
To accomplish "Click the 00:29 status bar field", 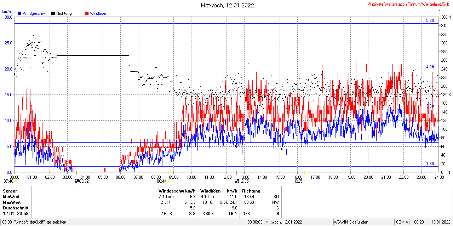I will [419, 222].
